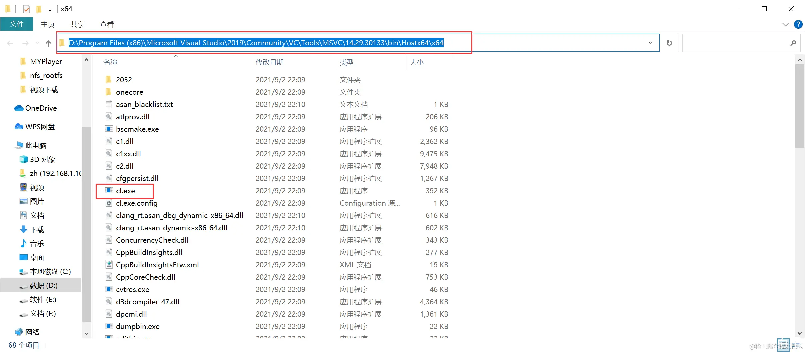This screenshot has height=352, width=805.
Task: Select cfgpersist.dll file name
Action: pos(137,178)
